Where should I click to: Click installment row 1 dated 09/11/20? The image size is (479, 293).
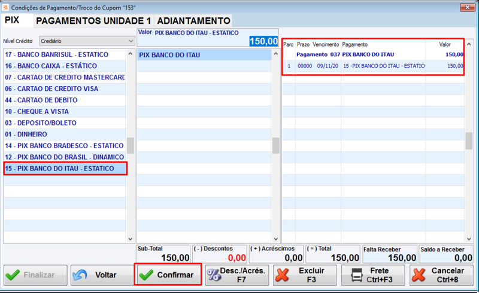[x=373, y=66]
